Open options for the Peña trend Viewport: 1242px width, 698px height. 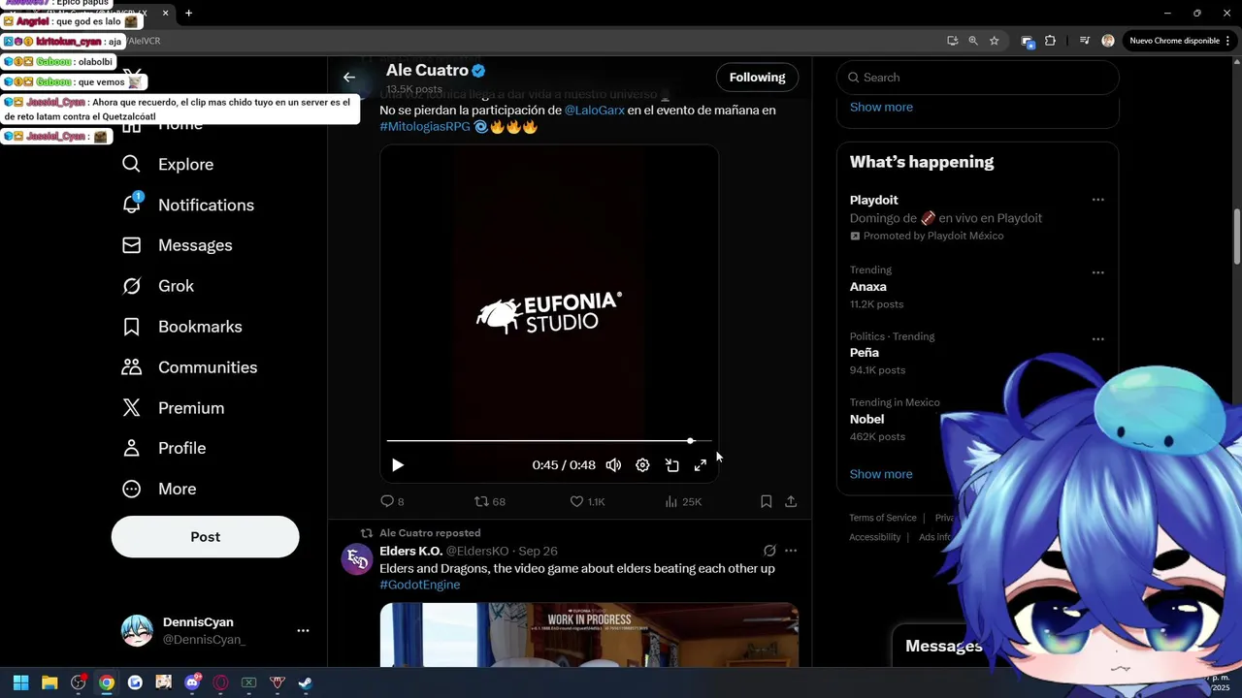[x=1097, y=339]
